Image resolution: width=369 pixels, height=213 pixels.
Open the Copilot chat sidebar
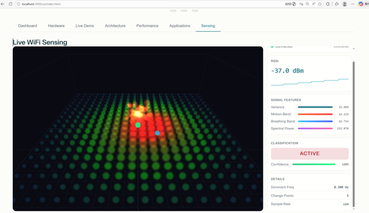tap(361, 4)
